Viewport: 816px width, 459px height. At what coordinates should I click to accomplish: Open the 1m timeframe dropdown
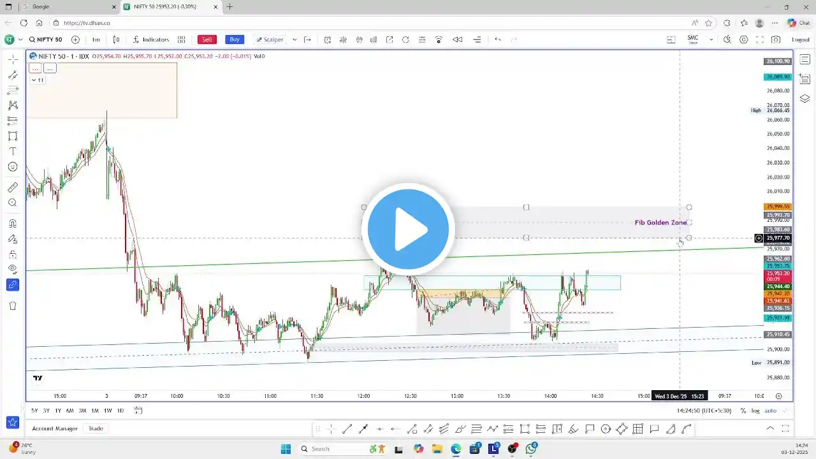coord(96,40)
